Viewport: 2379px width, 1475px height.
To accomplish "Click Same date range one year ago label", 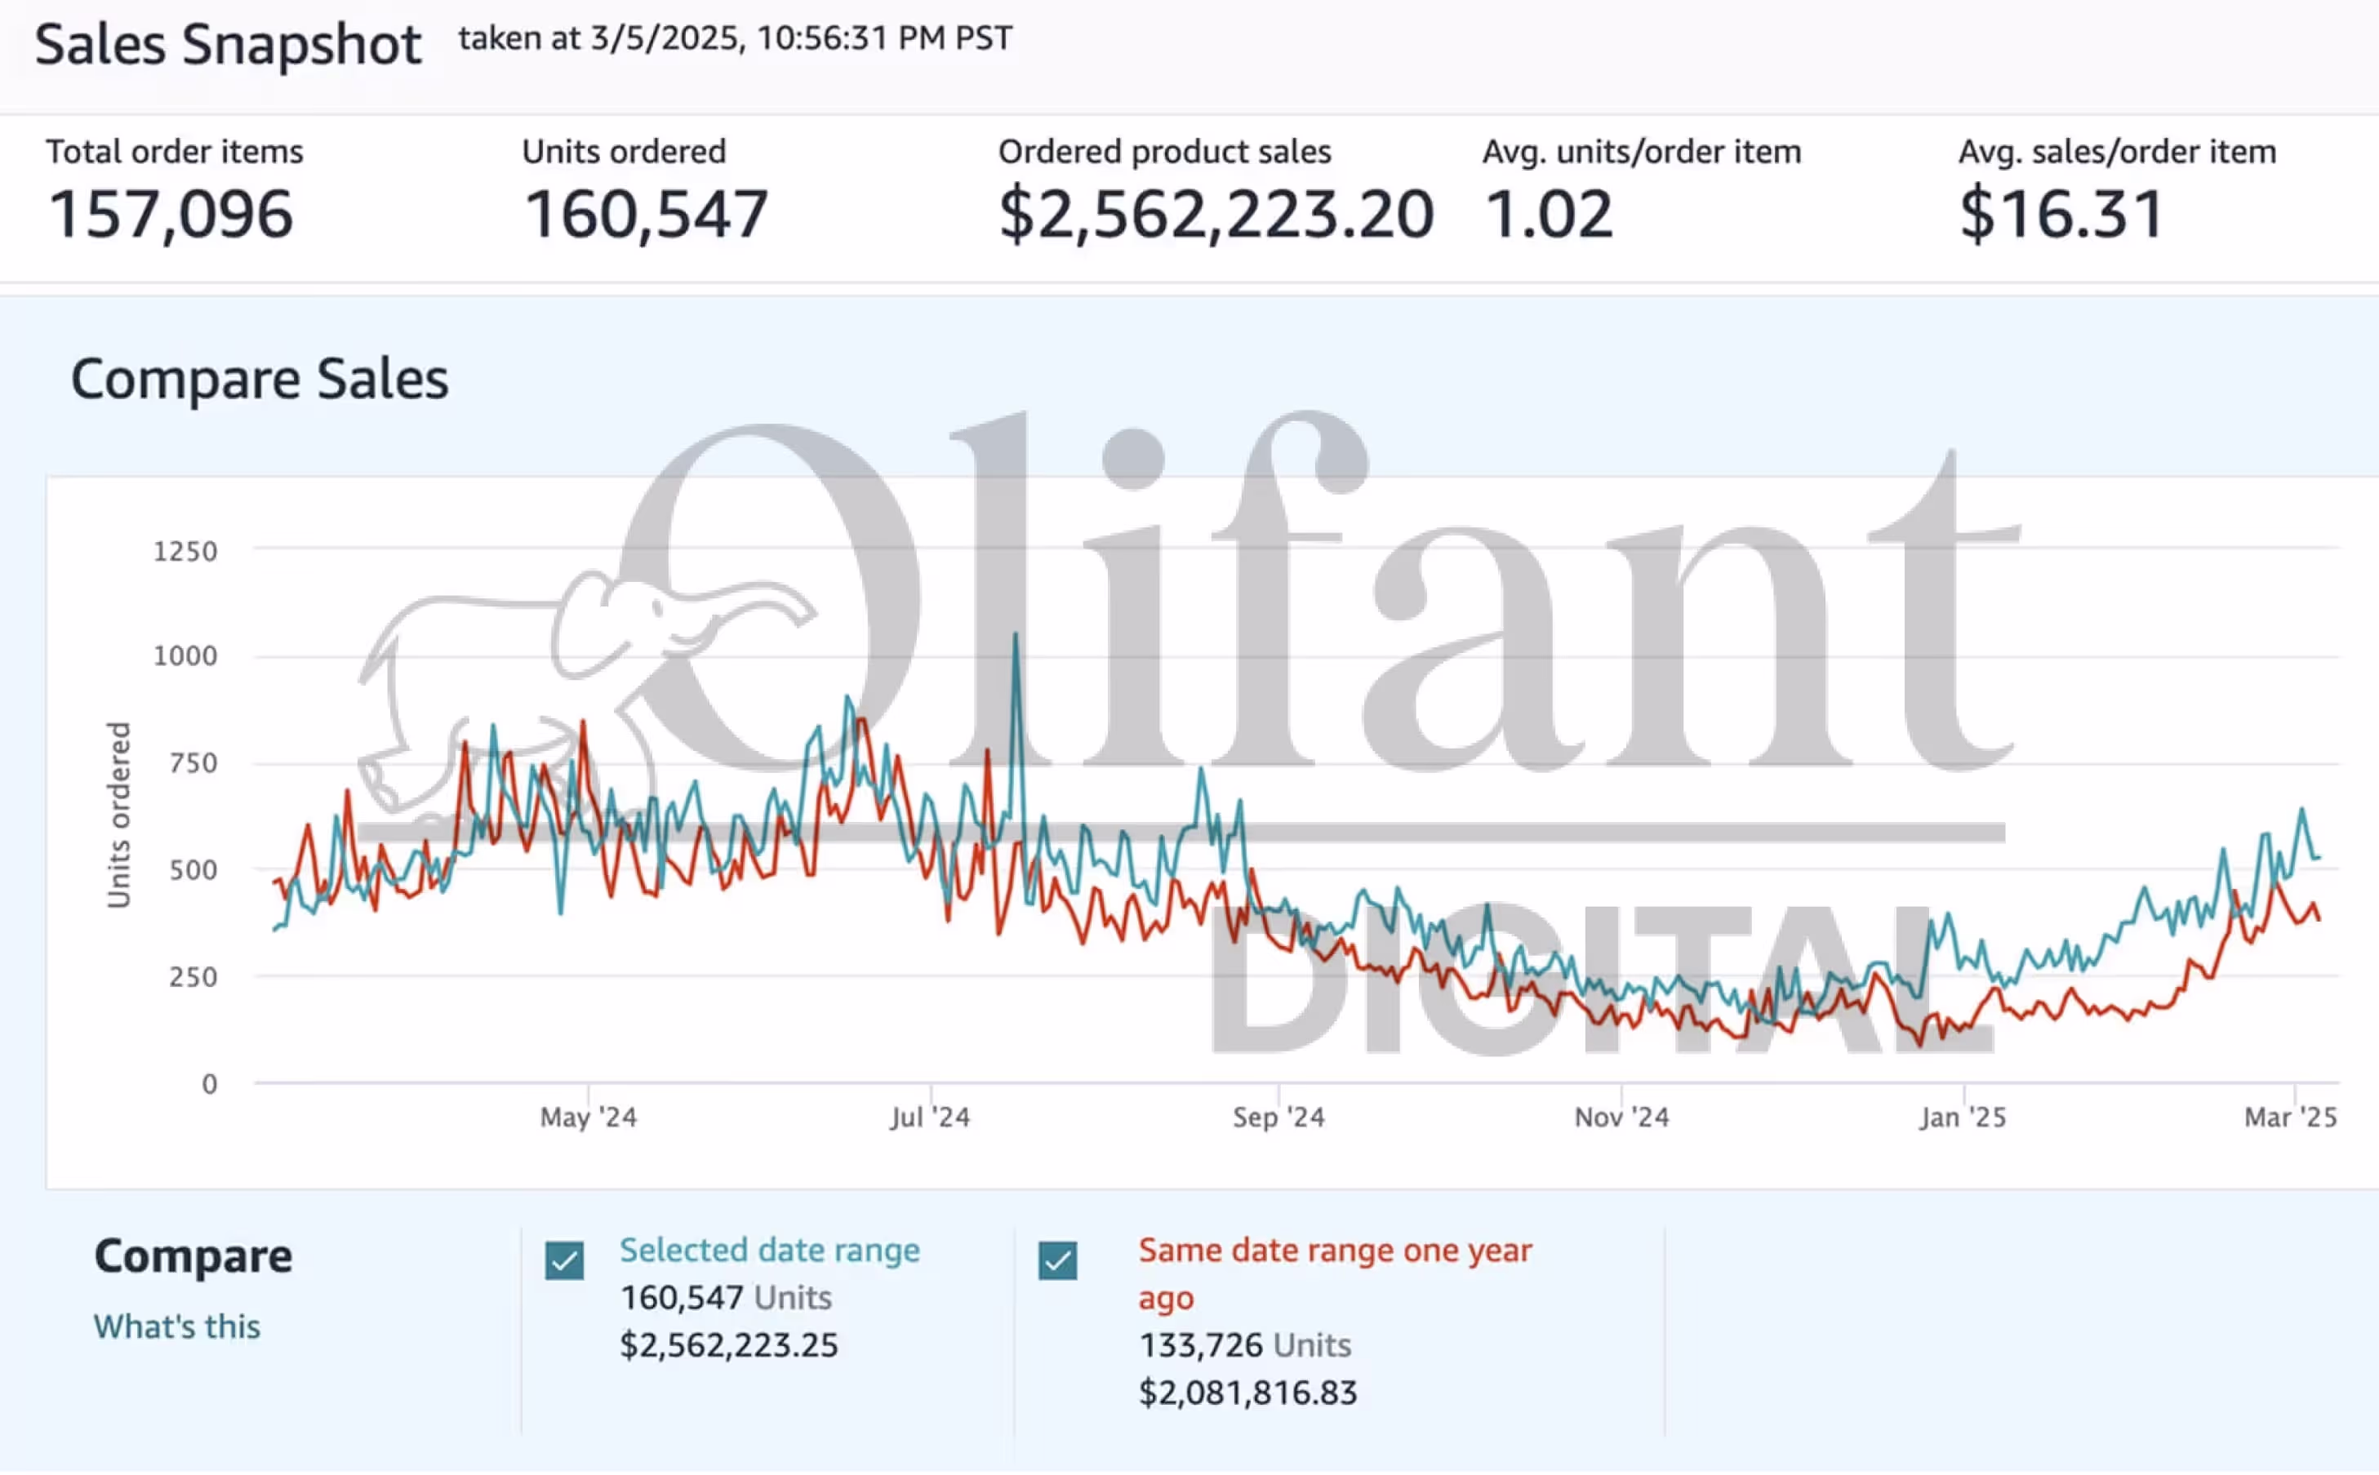I will tap(1333, 1251).
